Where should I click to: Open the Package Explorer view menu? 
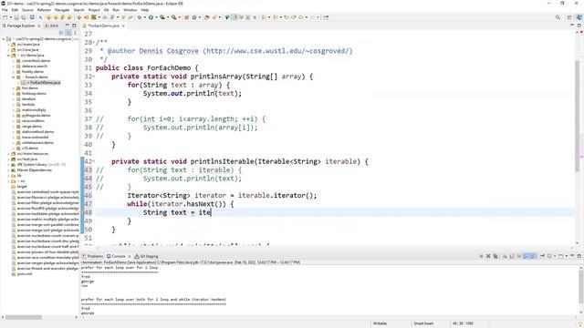[x=75, y=33]
